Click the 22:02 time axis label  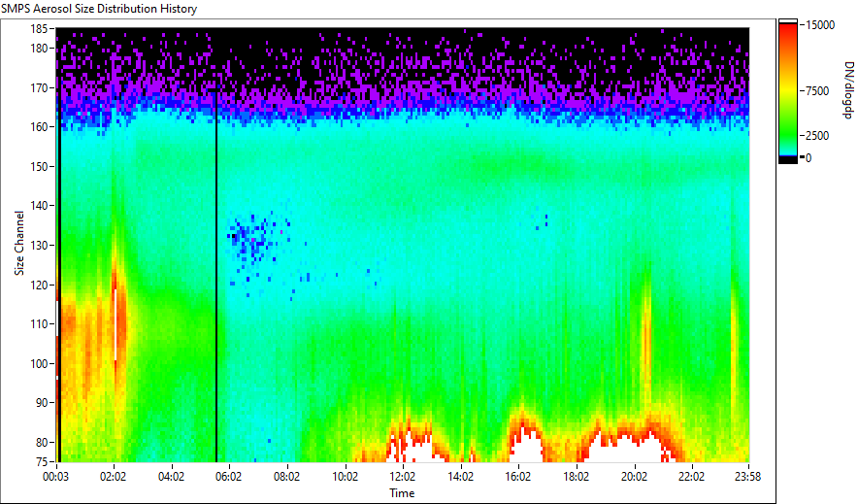pos(691,477)
